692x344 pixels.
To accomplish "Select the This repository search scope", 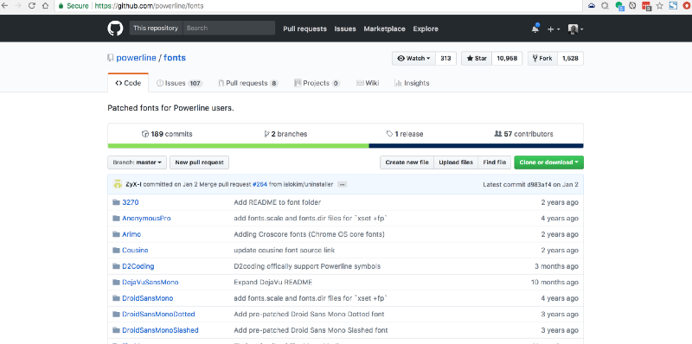I will click(156, 29).
